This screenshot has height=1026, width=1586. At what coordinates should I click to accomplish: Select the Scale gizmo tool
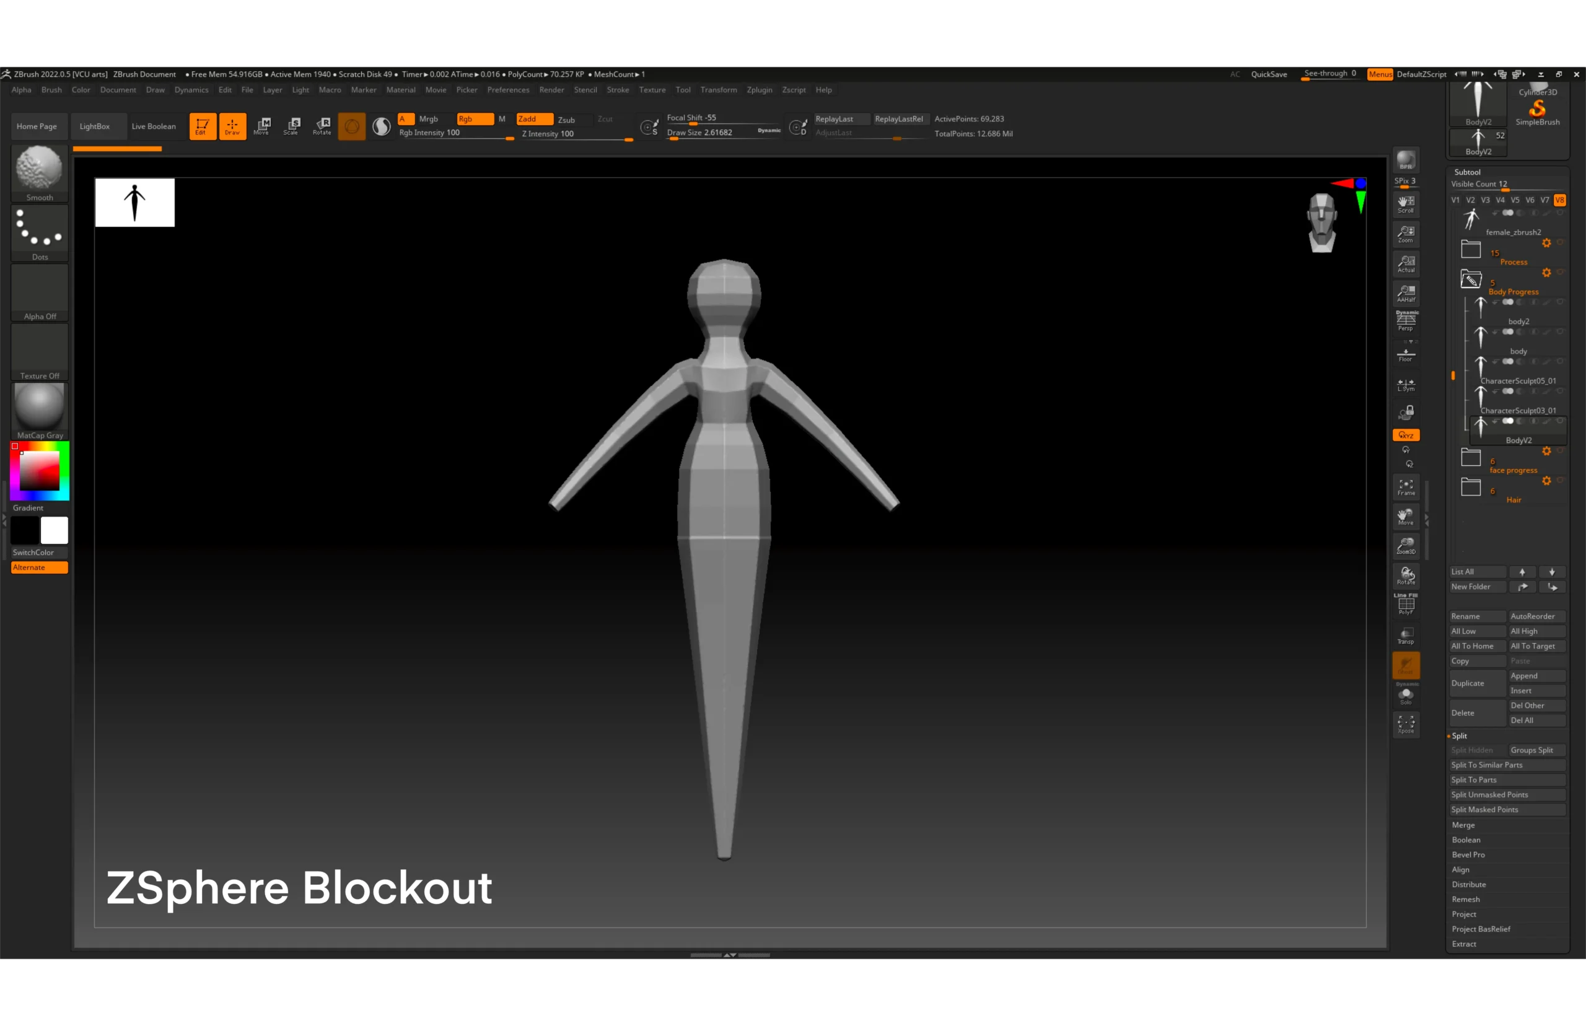[292, 126]
